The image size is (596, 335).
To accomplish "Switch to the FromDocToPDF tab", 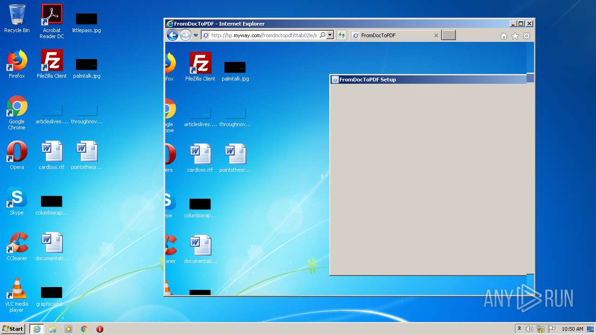I will (395, 35).
